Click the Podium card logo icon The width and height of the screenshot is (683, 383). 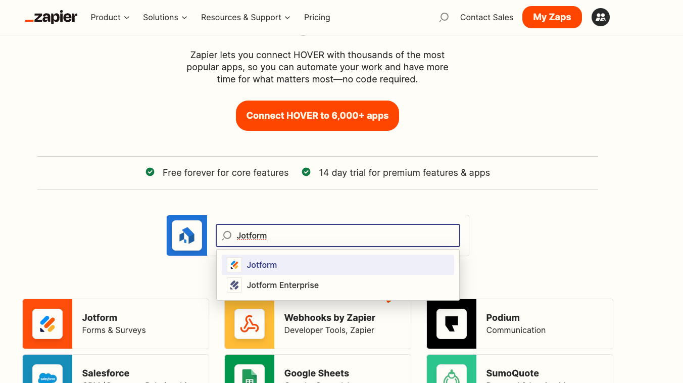(452, 324)
